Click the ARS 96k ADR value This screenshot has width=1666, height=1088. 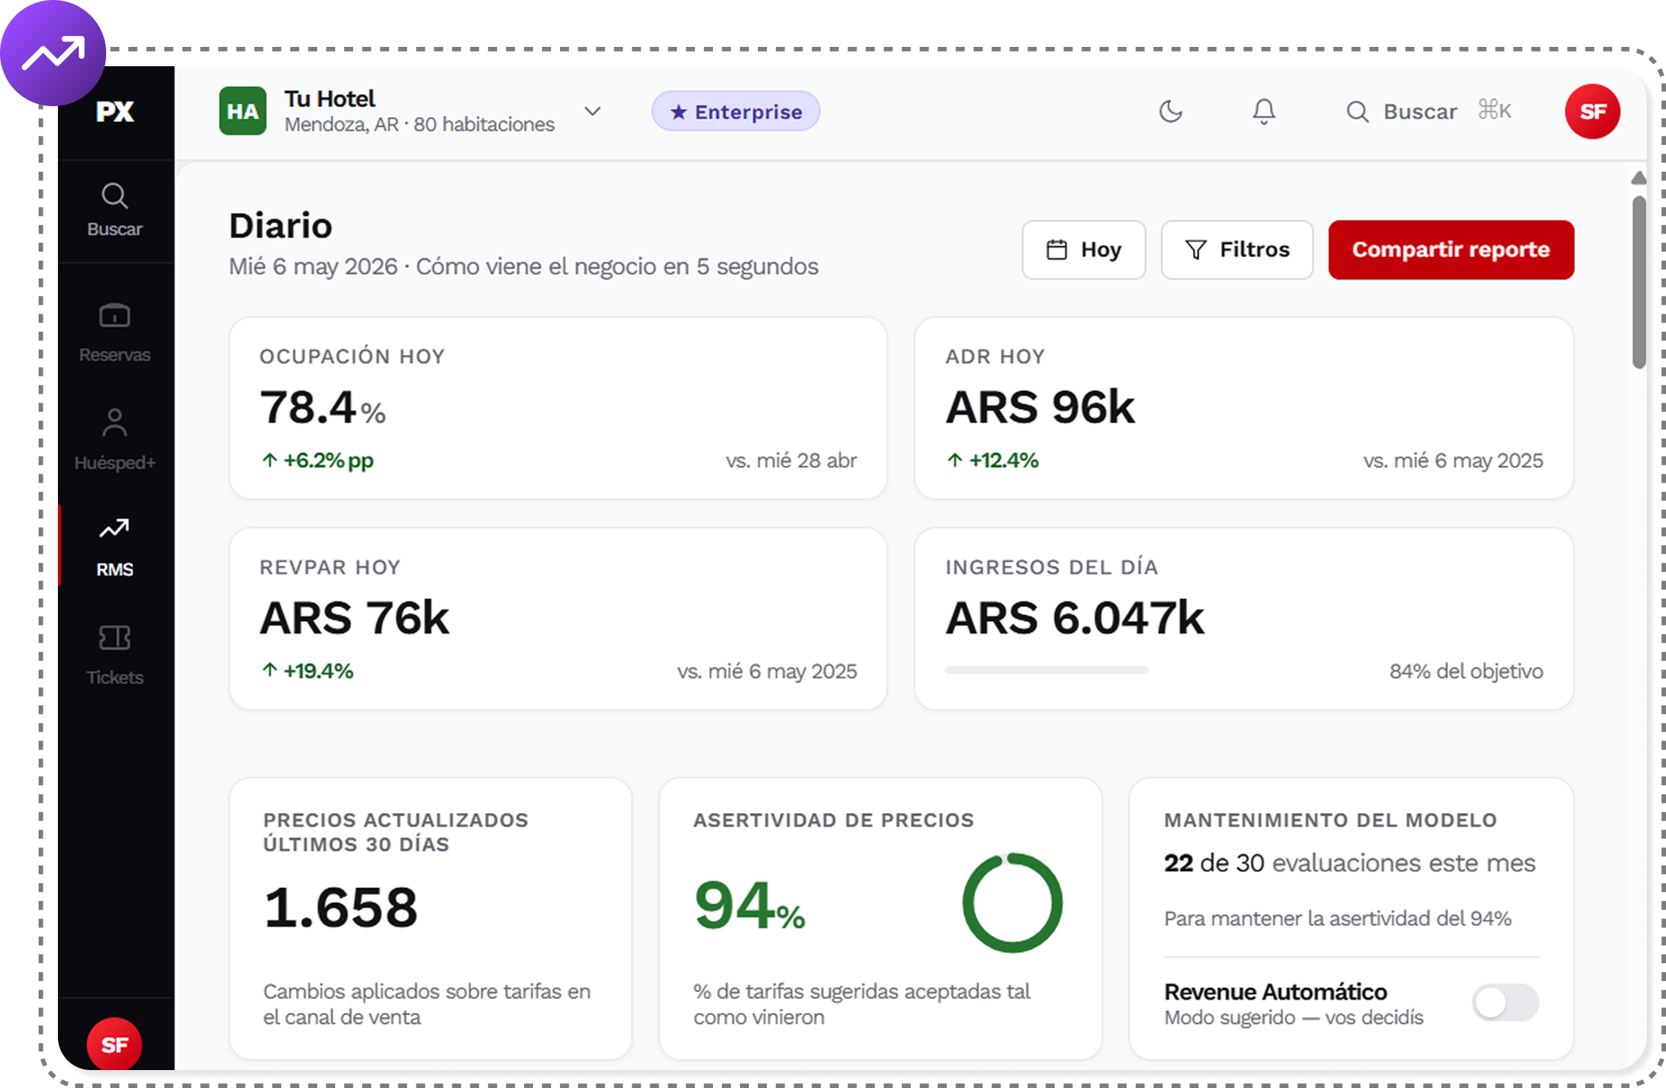[x=1040, y=407]
